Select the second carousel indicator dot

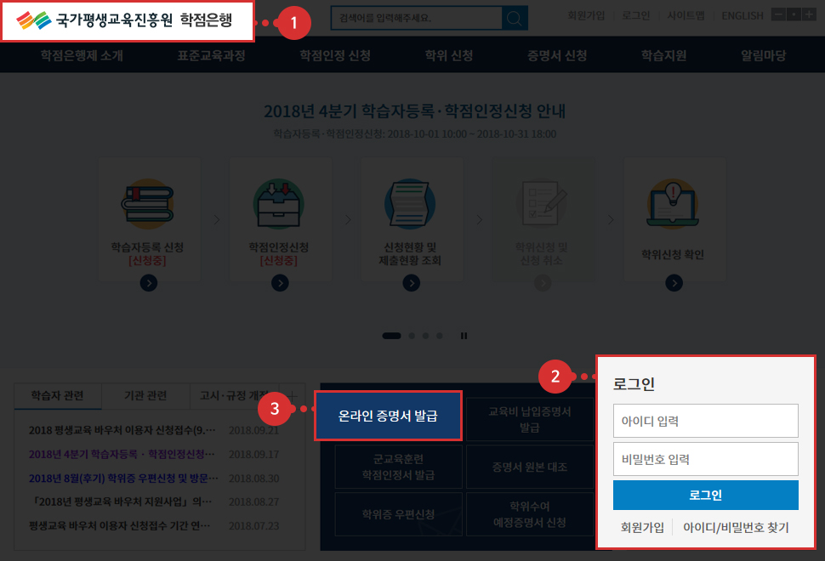(412, 336)
